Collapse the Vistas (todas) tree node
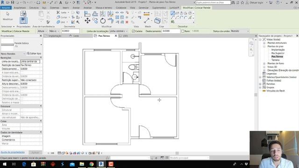Viewport: 299px width, 168px height. point(260,40)
